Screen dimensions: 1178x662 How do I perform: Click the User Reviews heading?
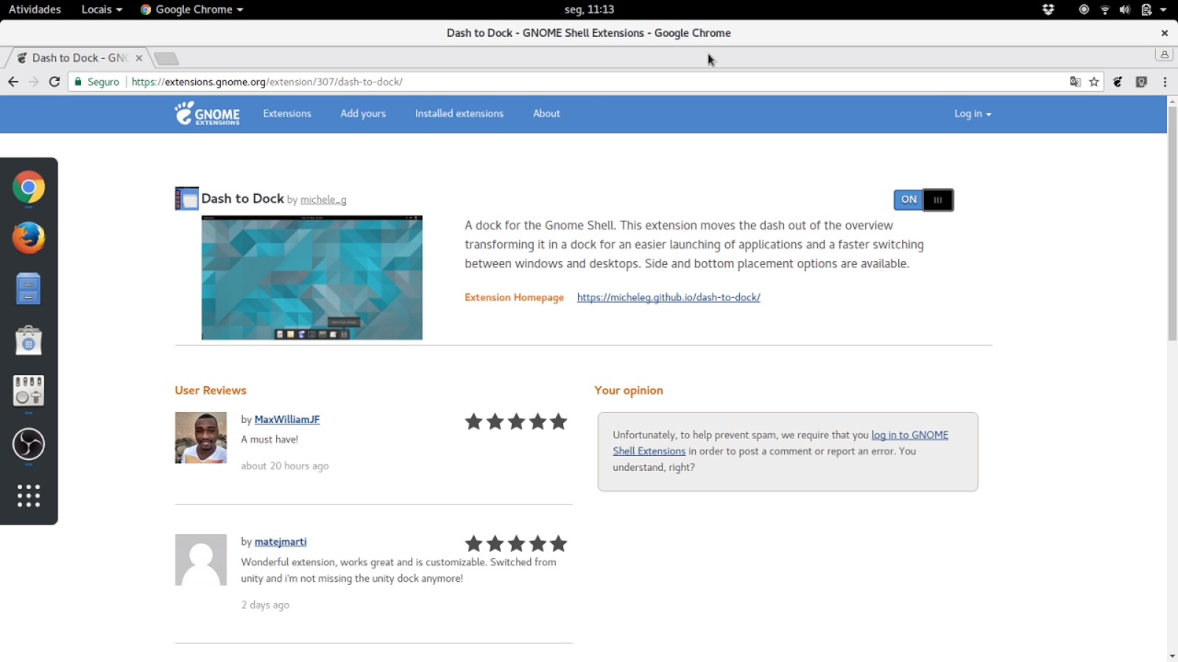point(211,391)
